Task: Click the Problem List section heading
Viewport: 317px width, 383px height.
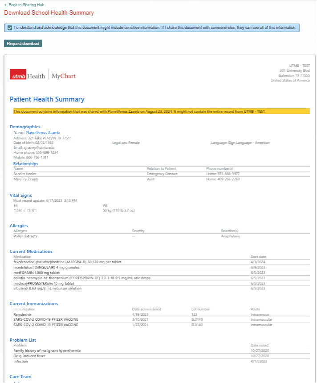Action: coord(23,340)
